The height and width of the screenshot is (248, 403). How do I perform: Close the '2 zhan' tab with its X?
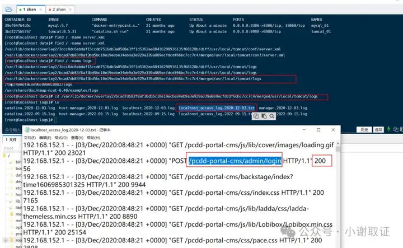click(x=70, y=10)
